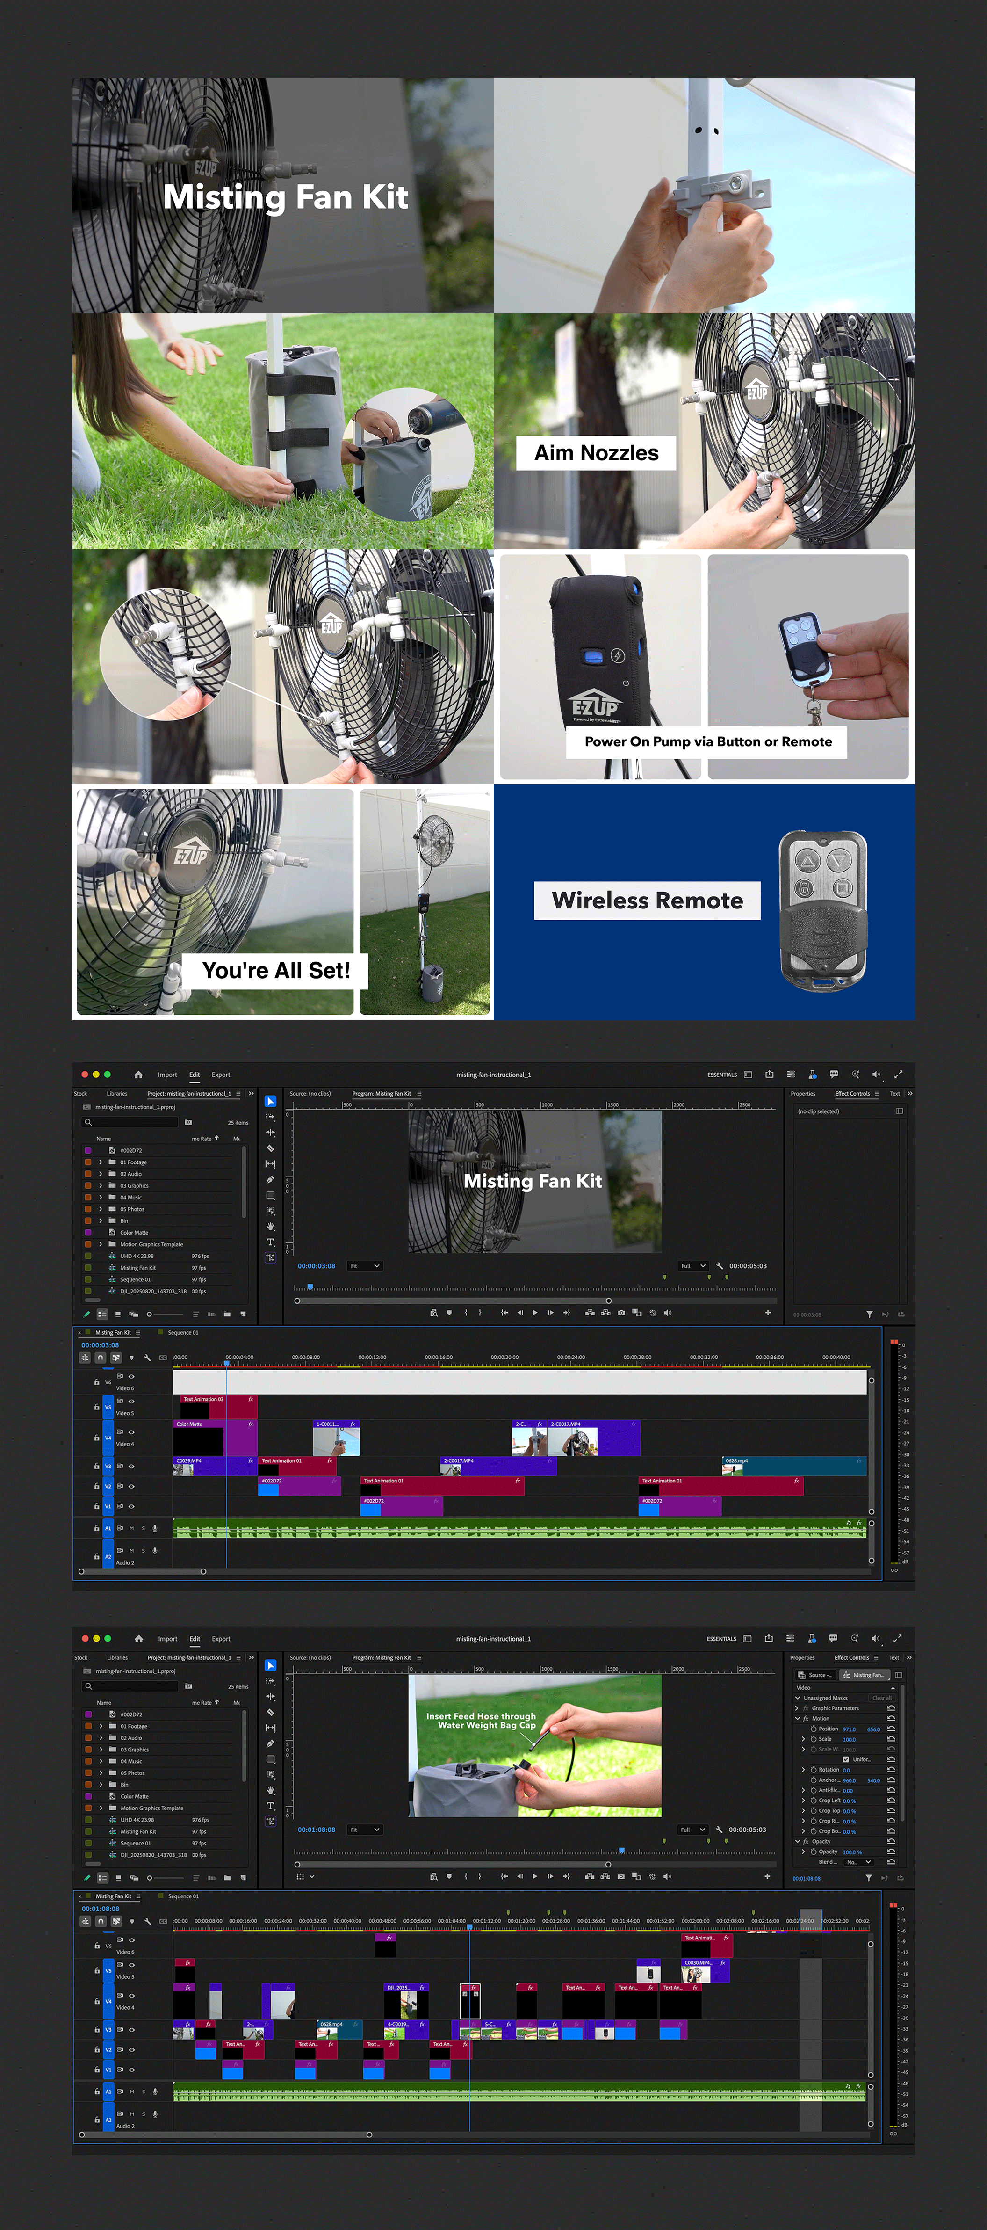
Task: Hide Video 5 track in 00:01:08:08 timeline
Action: (x=131, y=1964)
